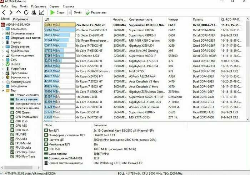Select the 93866 МБ/с result bar

pyautogui.click(x=60, y=30)
